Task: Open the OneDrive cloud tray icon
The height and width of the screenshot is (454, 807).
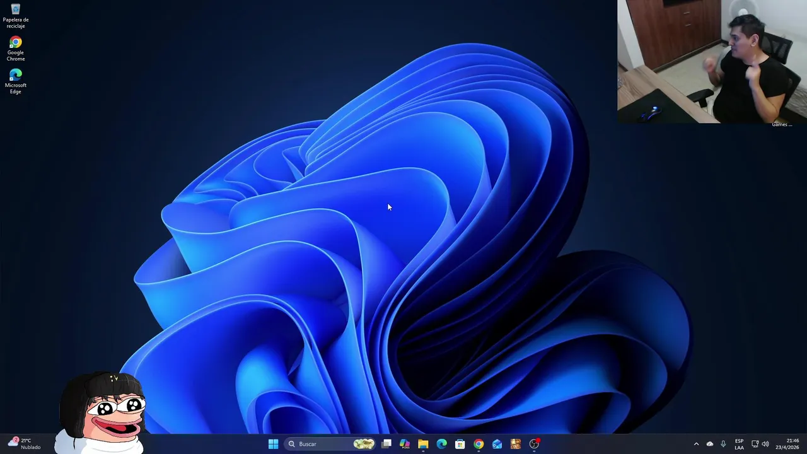Action: (710, 444)
